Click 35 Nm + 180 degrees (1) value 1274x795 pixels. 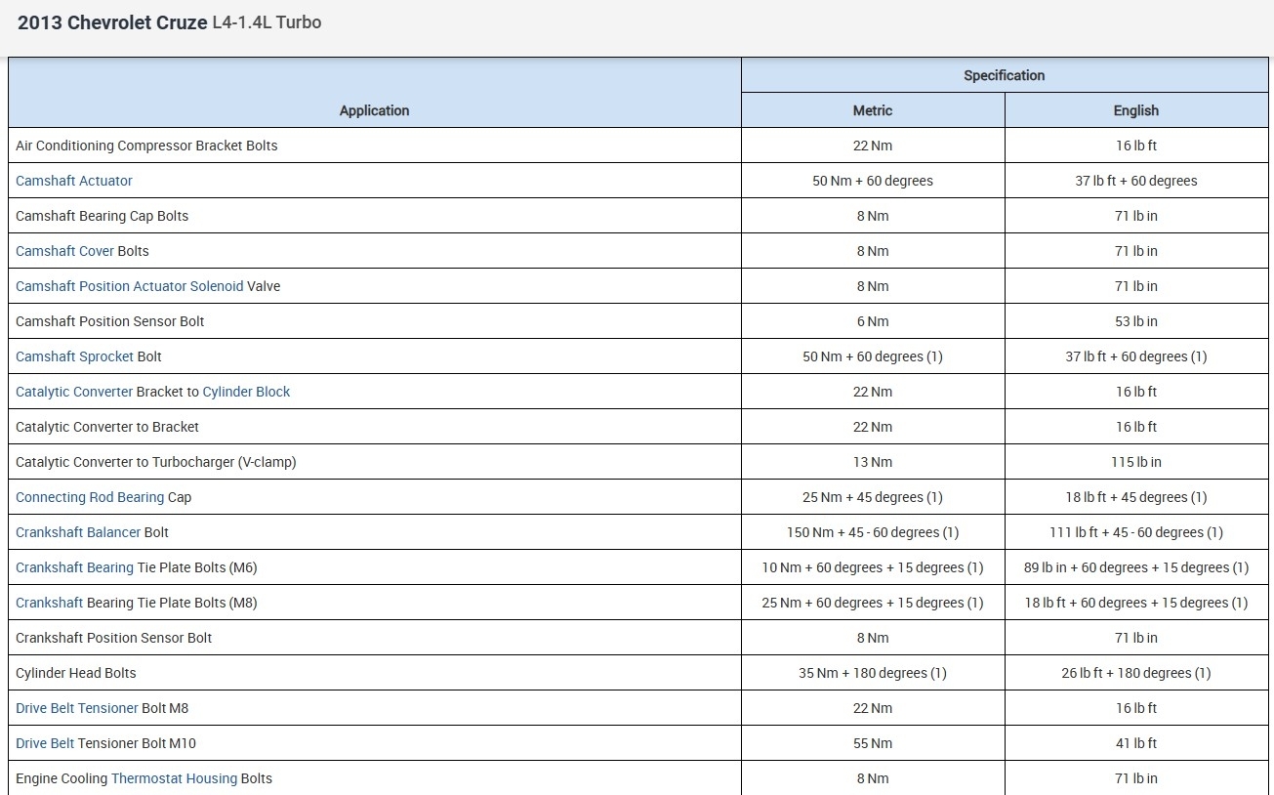(x=873, y=673)
